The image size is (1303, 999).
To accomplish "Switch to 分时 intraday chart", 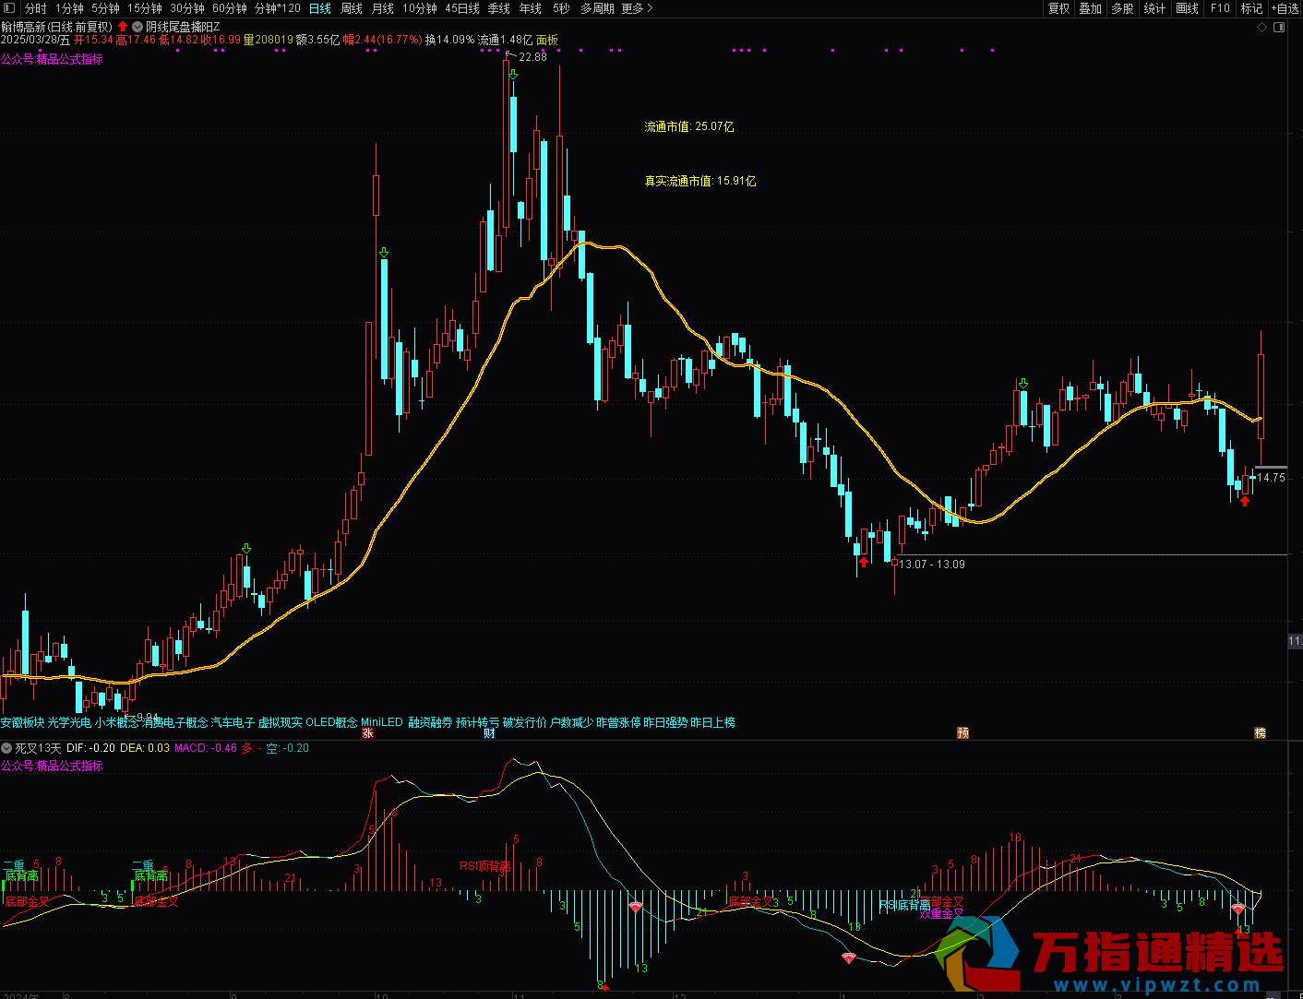I will [36, 8].
